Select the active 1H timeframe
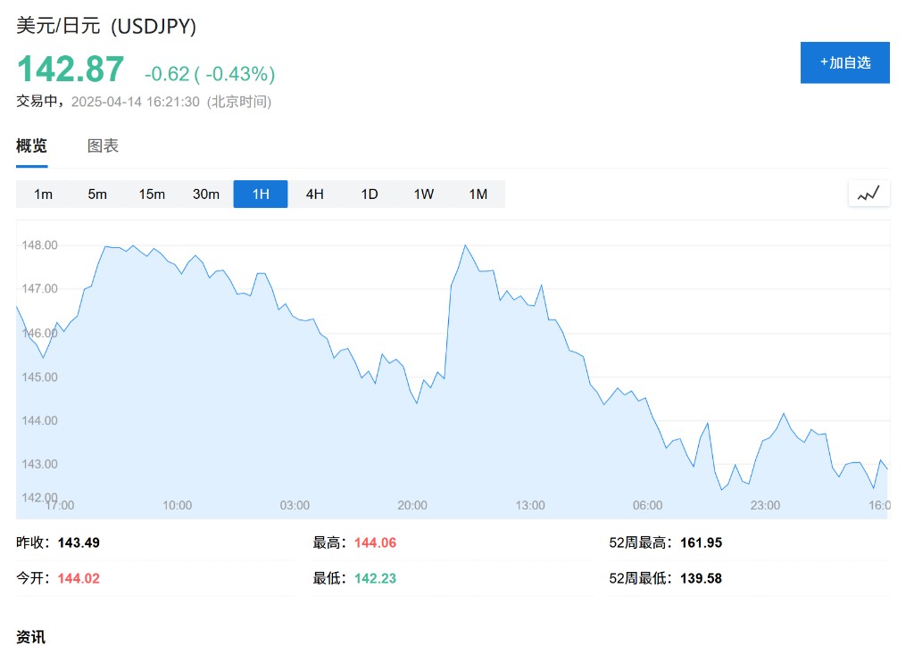Screen dimensions: 914x646 [261, 194]
